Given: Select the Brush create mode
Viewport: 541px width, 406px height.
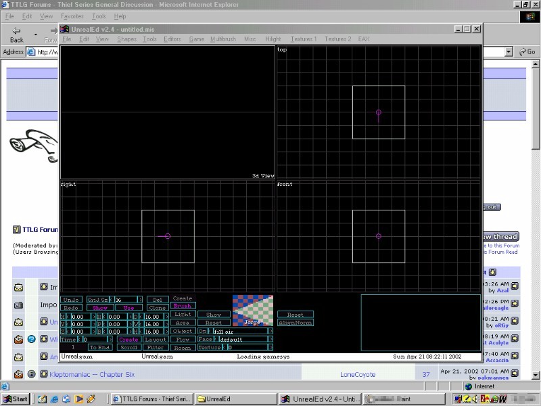Looking at the screenshot, I should click(183, 306).
